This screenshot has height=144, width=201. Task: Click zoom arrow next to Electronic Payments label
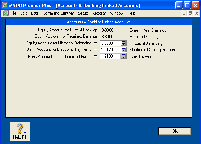tap(96, 50)
